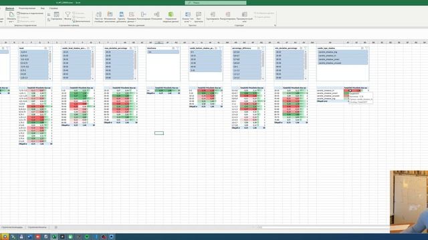428x240 pixels.
Task: Select candle_shadow_in in the candle_type_shadow slicer
Action: point(342,55)
